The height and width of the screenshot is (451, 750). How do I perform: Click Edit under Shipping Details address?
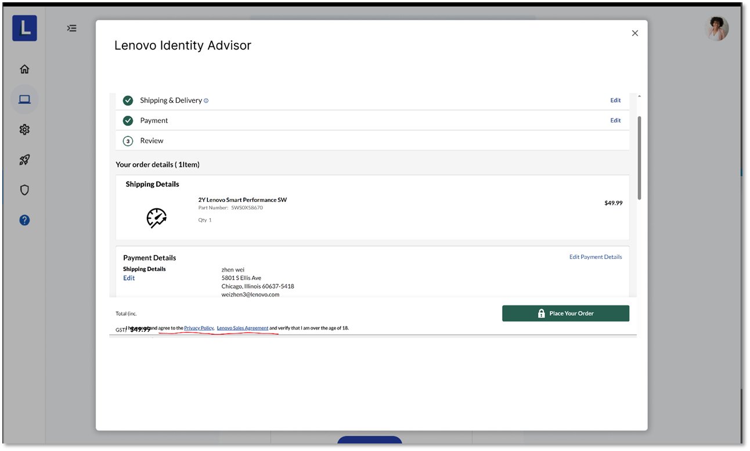(129, 278)
